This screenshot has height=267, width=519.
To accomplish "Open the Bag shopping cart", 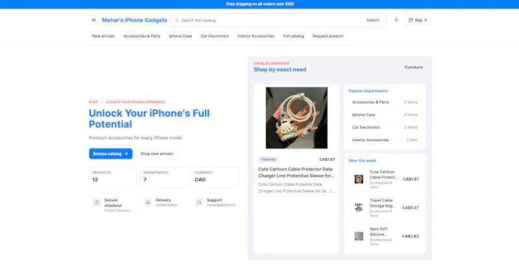I will 417,20.
